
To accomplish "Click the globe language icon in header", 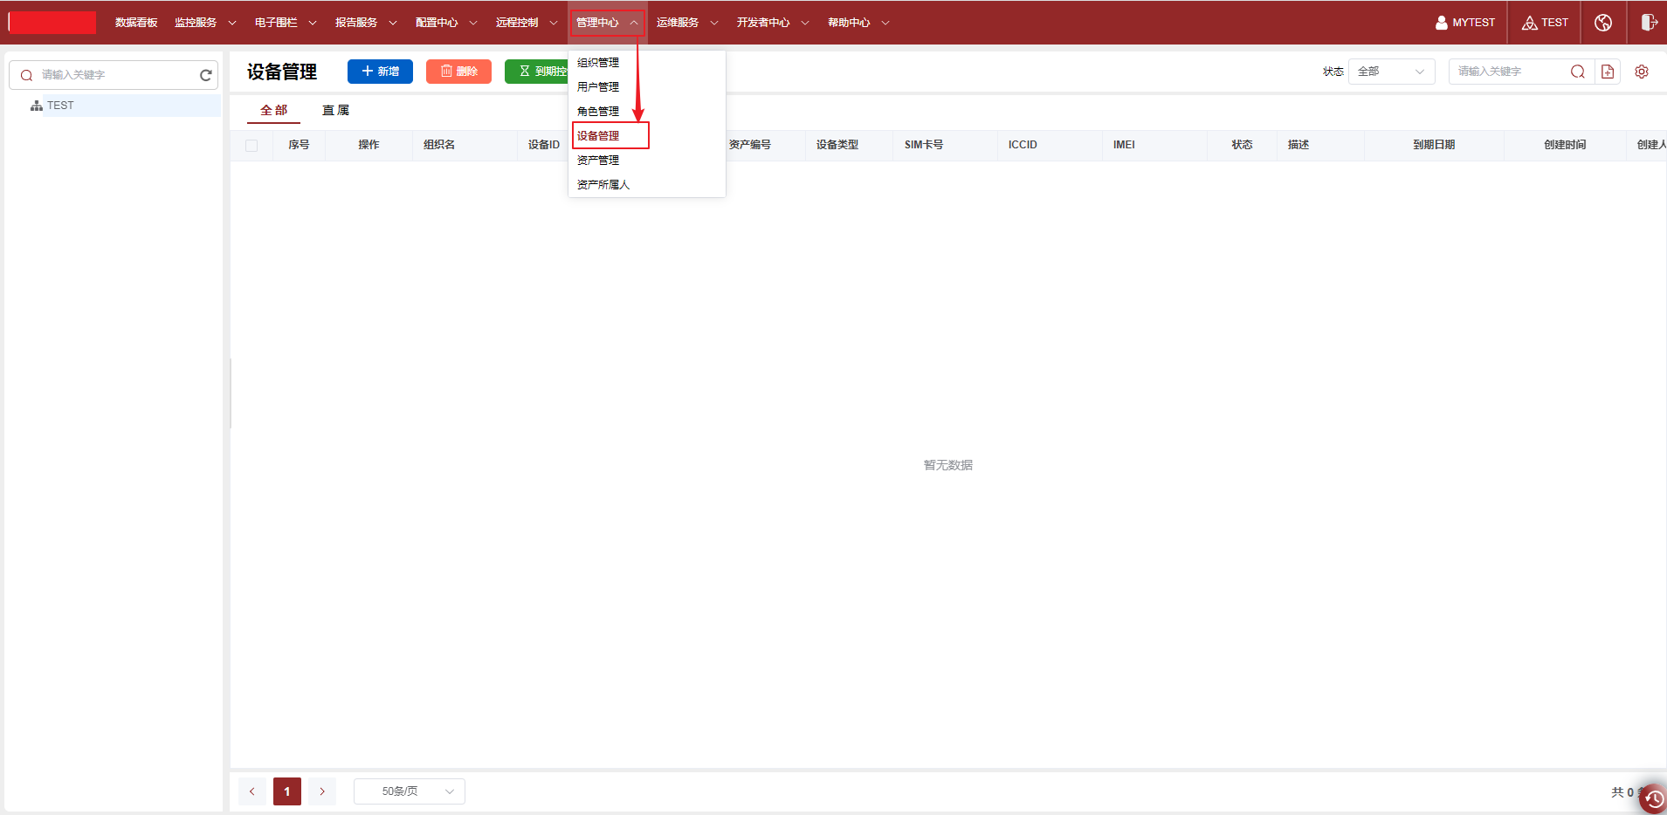I will (1603, 23).
